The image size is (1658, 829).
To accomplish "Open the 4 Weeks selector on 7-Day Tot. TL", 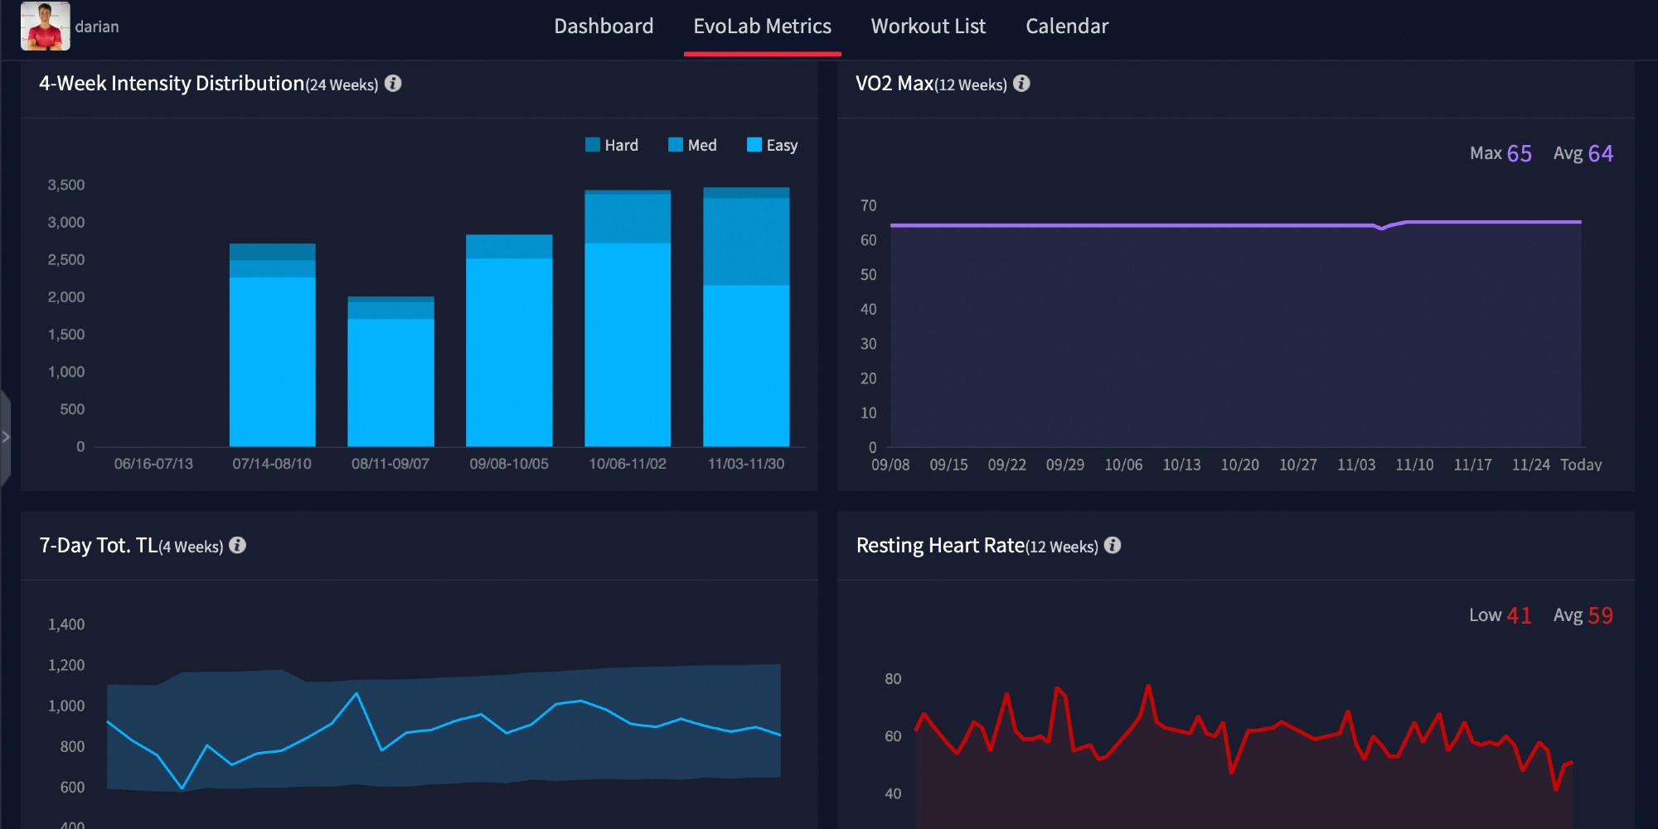I will [191, 547].
